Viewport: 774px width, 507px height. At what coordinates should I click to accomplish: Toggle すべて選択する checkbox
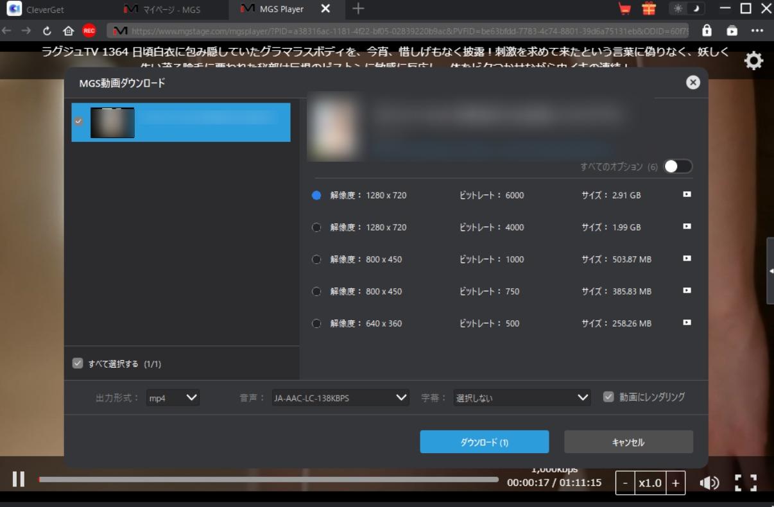78,363
